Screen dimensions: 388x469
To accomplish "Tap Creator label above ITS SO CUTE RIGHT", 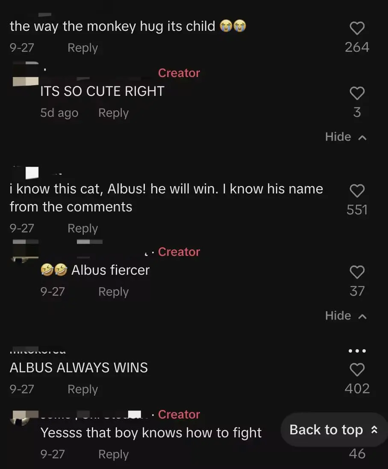I will tap(179, 73).
